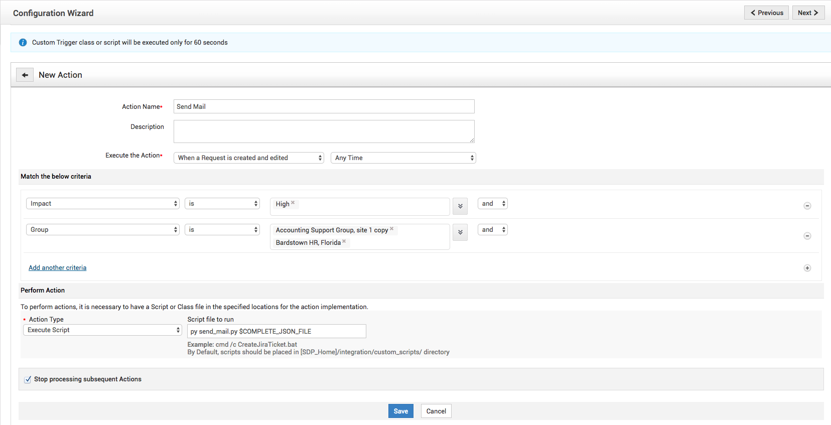Change the Impact field dropdown

[x=102, y=204]
